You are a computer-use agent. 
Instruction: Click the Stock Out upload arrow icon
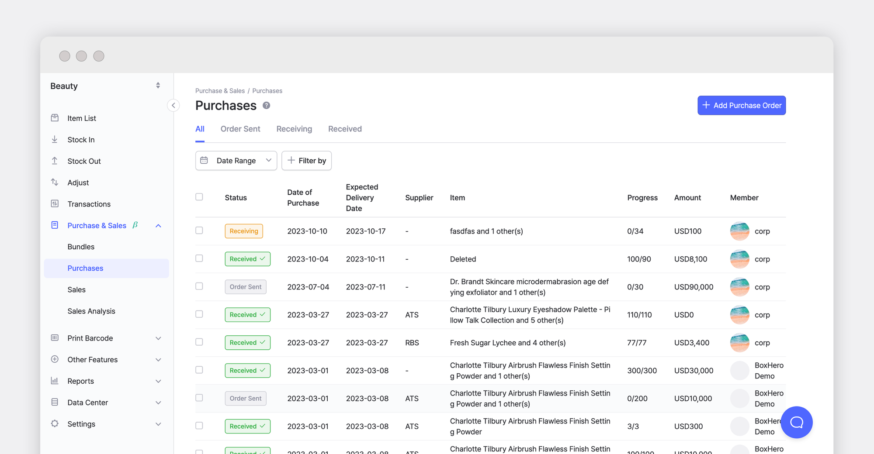click(x=55, y=161)
